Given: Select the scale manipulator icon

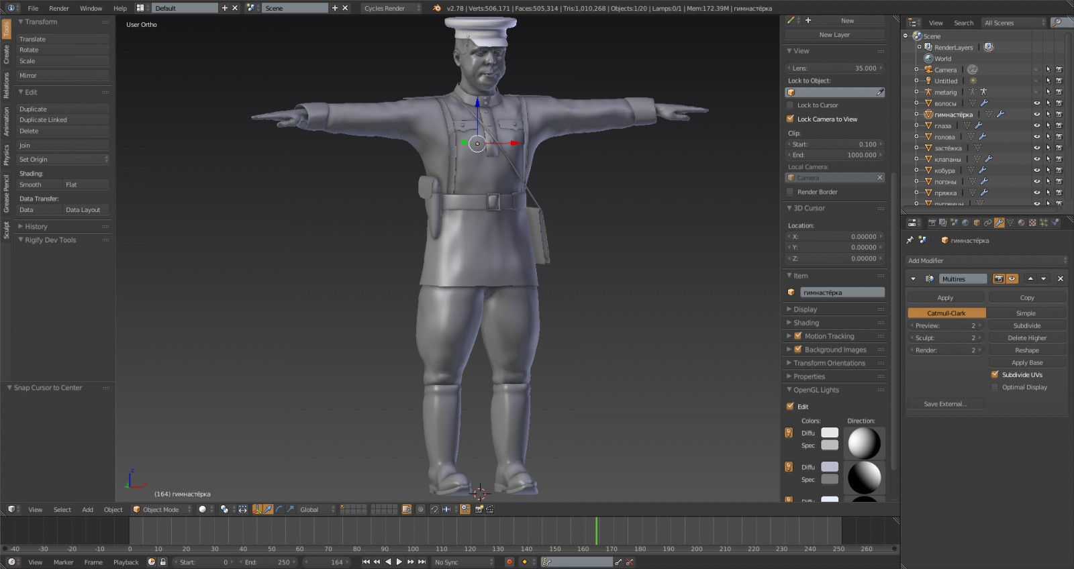Looking at the screenshot, I should (290, 509).
